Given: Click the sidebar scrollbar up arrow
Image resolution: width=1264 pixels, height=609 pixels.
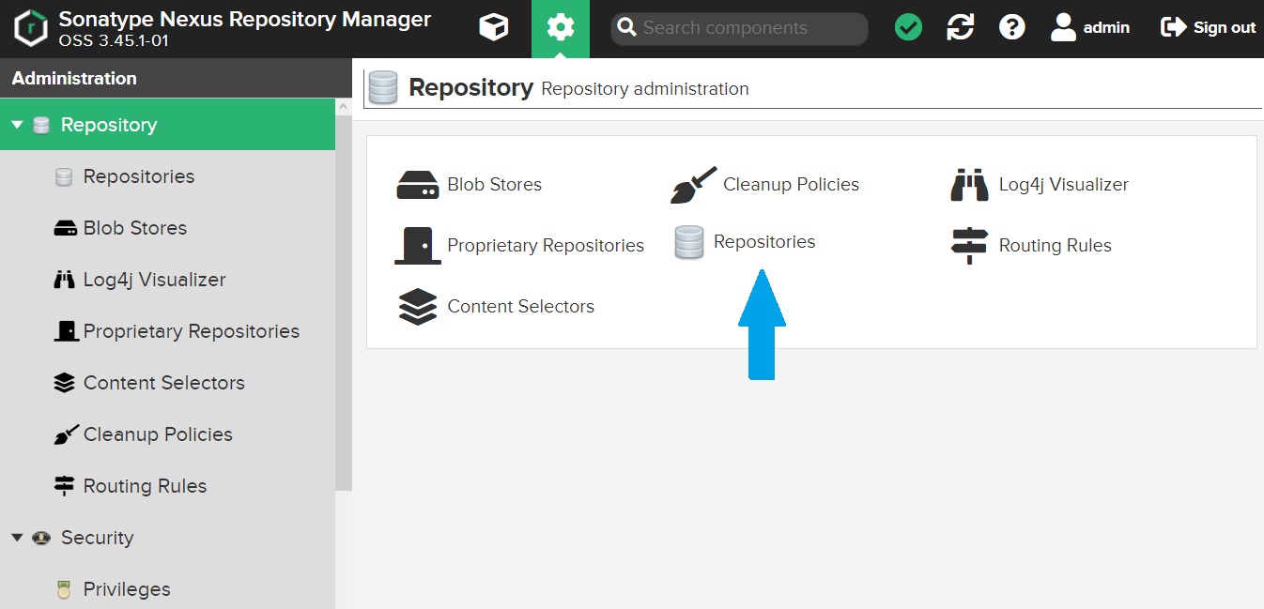Looking at the screenshot, I should [344, 107].
